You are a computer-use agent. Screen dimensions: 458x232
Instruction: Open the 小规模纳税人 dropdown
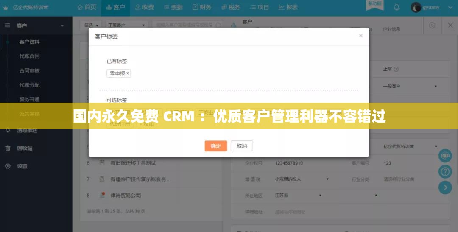pos(302,179)
